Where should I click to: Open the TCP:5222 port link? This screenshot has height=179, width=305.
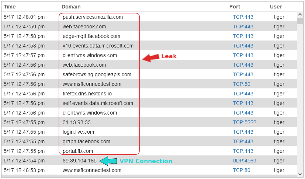point(244,122)
